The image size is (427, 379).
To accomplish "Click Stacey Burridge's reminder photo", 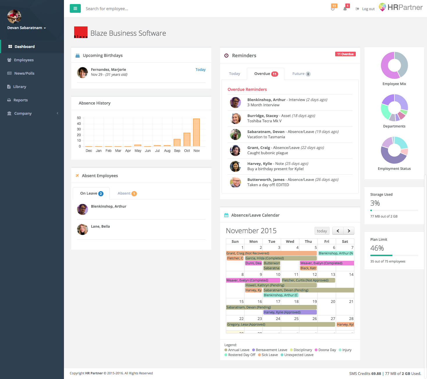I will click(x=235, y=118).
